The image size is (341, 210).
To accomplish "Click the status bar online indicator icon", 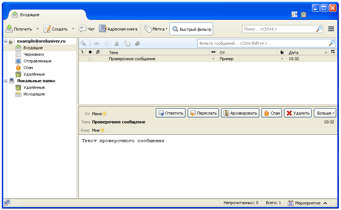I will click(x=7, y=203).
